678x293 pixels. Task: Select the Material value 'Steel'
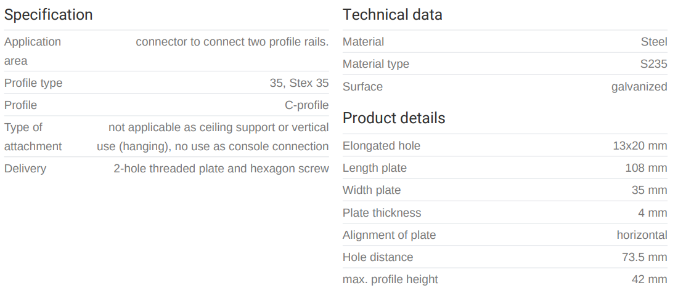click(653, 42)
